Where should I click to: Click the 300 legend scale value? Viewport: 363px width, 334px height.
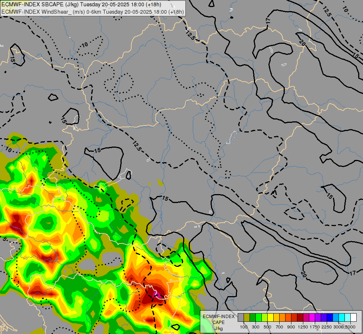(255, 327)
